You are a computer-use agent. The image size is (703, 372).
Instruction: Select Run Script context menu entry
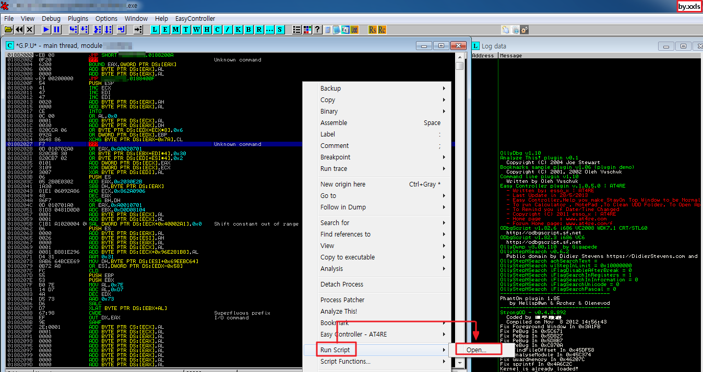tap(377, 350)
